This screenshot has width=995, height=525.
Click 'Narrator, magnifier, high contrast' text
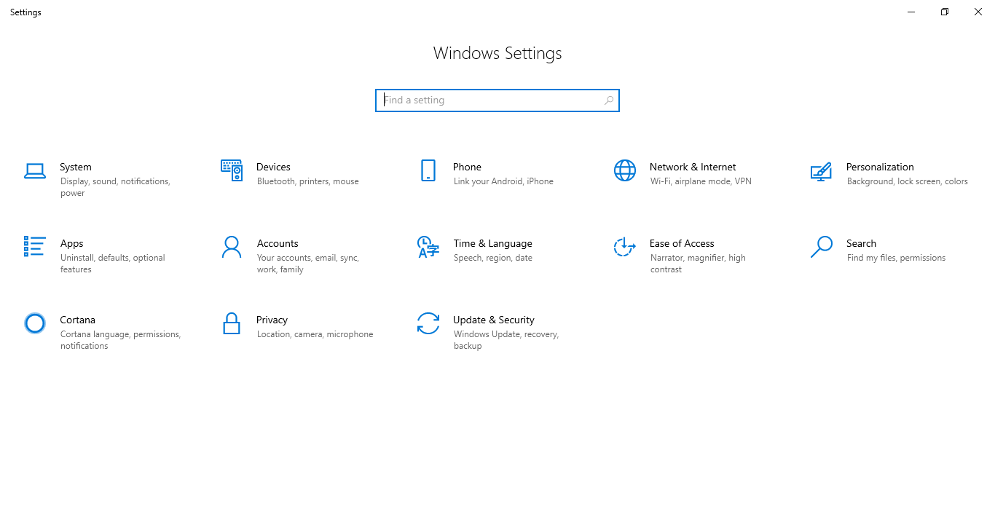click(x=698, y=264)
